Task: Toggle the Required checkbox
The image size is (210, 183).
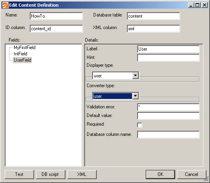Action: tap(139, 125)
